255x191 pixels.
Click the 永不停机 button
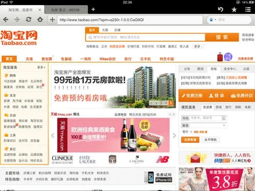211,140
